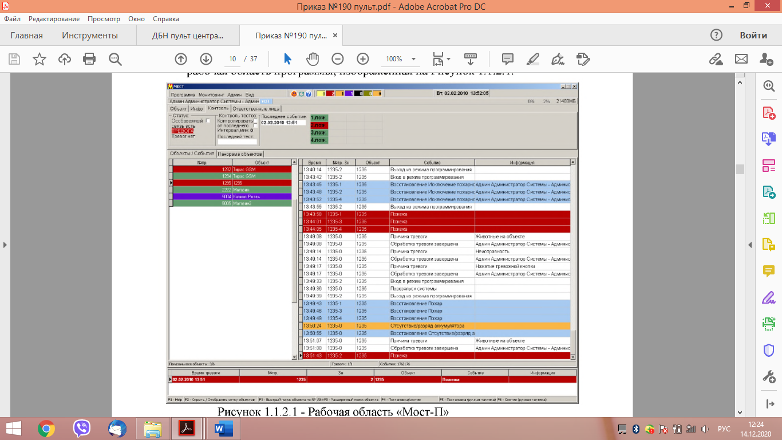Screen dimensions: 782x440
Task: Click the Войти sign-in button
Action: coord(753,35)
